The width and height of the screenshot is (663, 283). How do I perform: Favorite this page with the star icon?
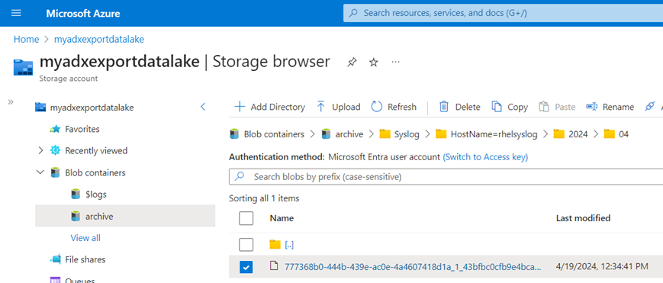[373, 63]
